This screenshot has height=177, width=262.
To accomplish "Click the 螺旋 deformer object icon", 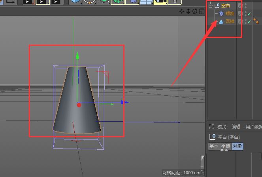I will pos(221,13).
